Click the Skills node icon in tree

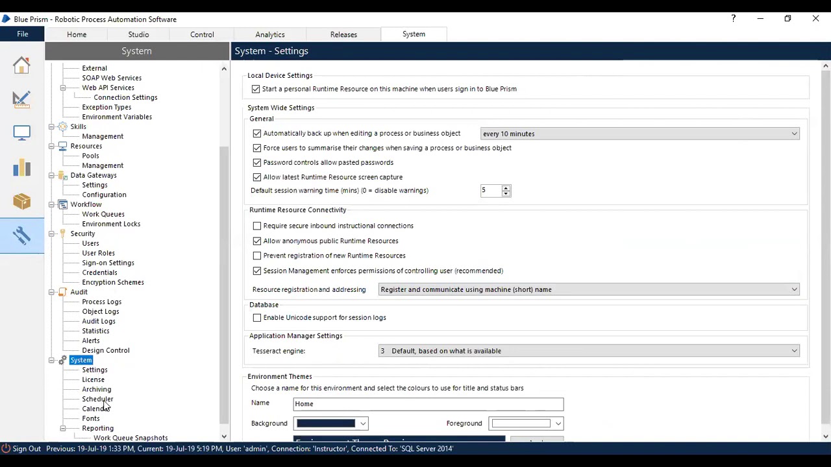pyautogui.click(x=62, y=126)
